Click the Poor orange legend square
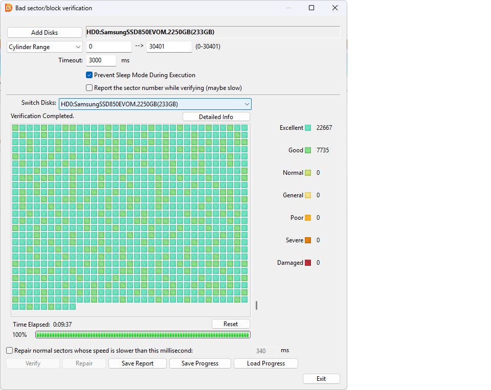 click(x=308, y=218)
